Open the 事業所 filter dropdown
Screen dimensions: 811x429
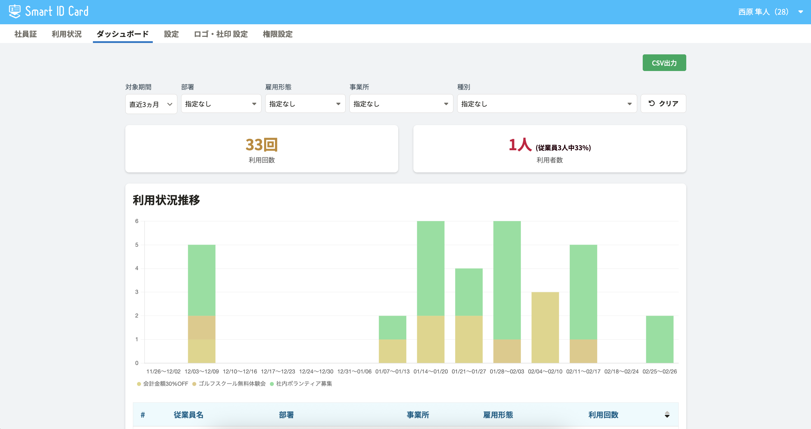pyautogui.click(x=401, y=104)
